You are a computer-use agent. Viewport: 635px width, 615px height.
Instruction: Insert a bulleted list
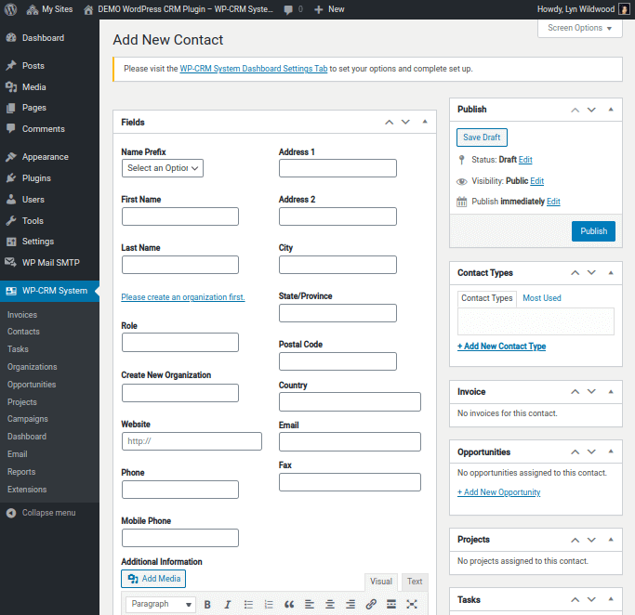(248, 605)
